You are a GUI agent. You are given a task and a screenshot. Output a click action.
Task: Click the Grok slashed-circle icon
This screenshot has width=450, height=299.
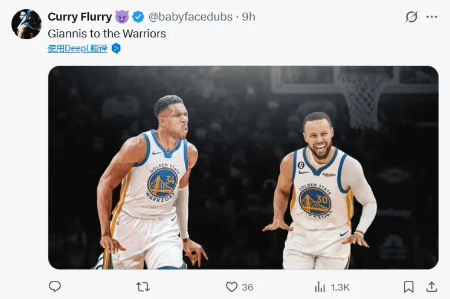tap(411, 17)
